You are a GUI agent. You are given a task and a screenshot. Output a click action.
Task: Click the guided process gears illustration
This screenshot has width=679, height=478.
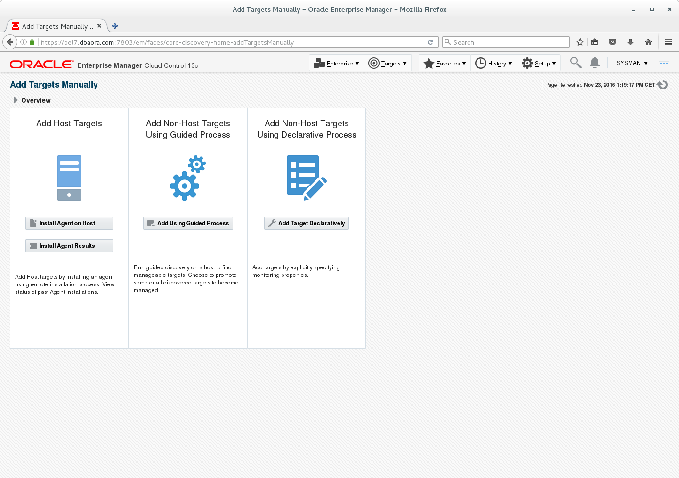click(188, 178)
